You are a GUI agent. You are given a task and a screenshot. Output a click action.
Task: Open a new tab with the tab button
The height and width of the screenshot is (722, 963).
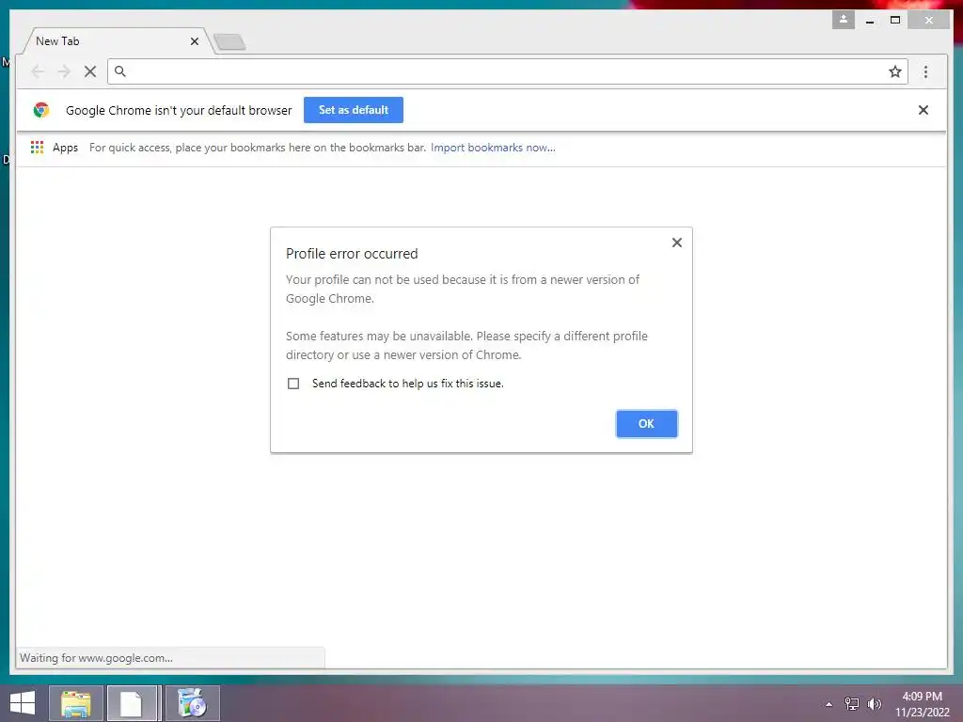coord(229,42)
